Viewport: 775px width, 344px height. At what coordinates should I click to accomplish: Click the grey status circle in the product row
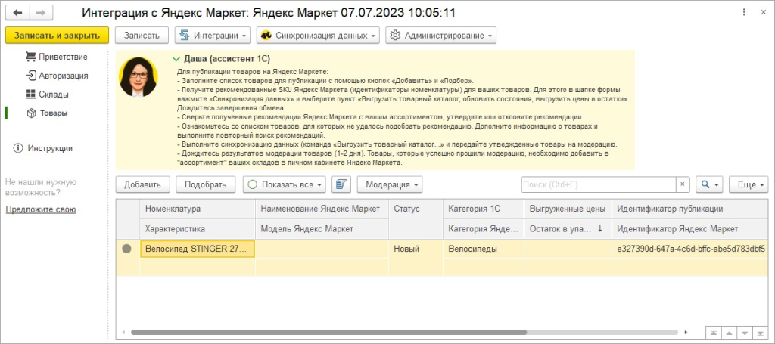126,249
